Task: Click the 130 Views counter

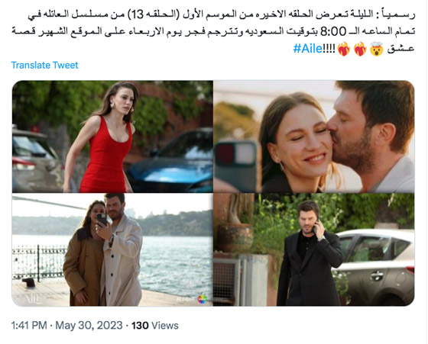Action: point(155,326)
